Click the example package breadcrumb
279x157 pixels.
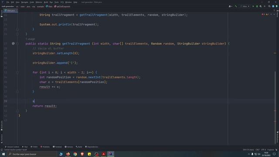(41, 7)
